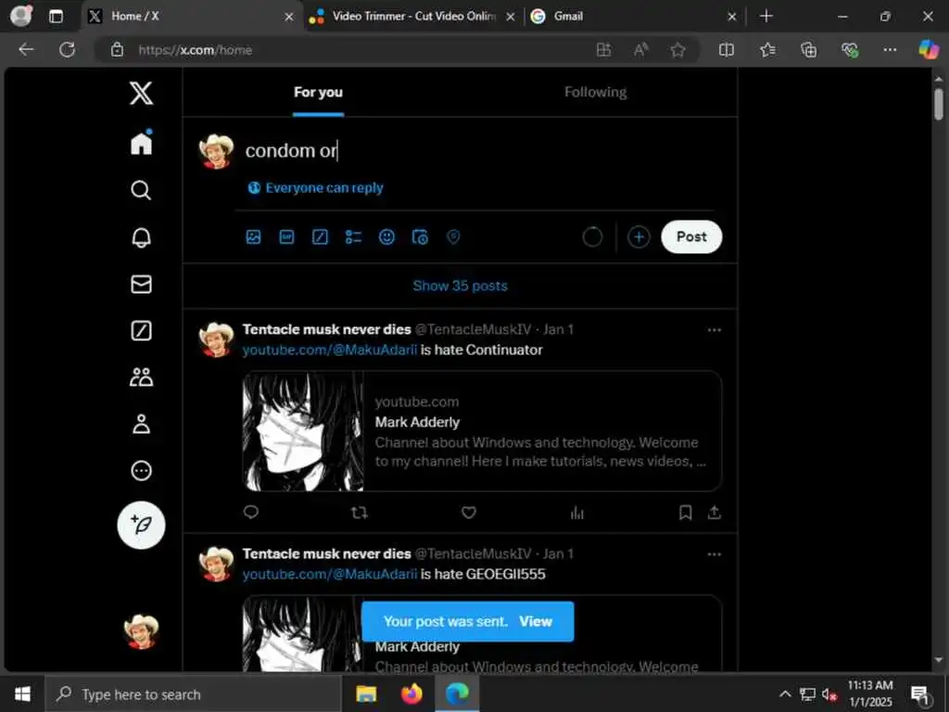The height and width of the screenshot is (712, 949).
Task: Add another post with plus circle
Action: (639, 236)
